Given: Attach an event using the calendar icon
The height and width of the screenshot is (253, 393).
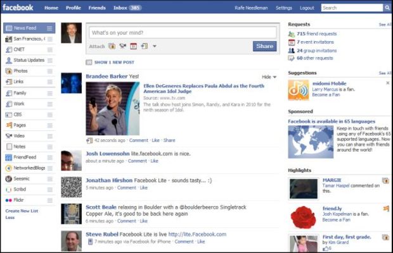Looking at the screenshot, I should click(x=133, y=46).
